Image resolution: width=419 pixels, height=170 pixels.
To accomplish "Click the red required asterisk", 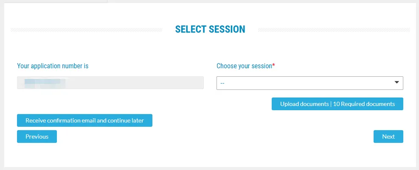I will 274,66.
